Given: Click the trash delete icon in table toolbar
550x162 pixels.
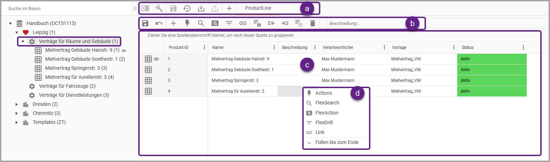Looking at the screenshot, I should 313,23.
